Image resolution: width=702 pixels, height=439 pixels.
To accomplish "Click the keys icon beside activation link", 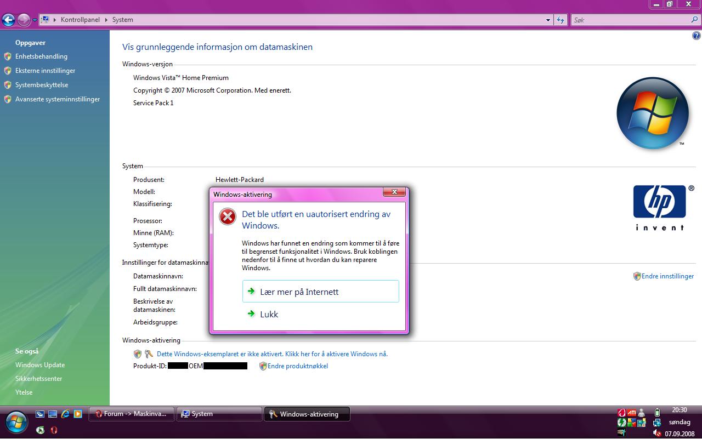I will click(149, 354).
